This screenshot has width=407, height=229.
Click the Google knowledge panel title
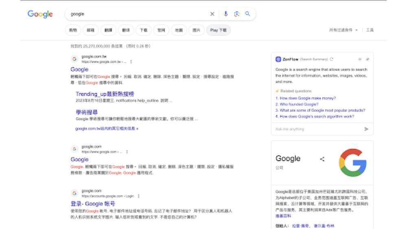pyautogui.click(x=288, y=159)
